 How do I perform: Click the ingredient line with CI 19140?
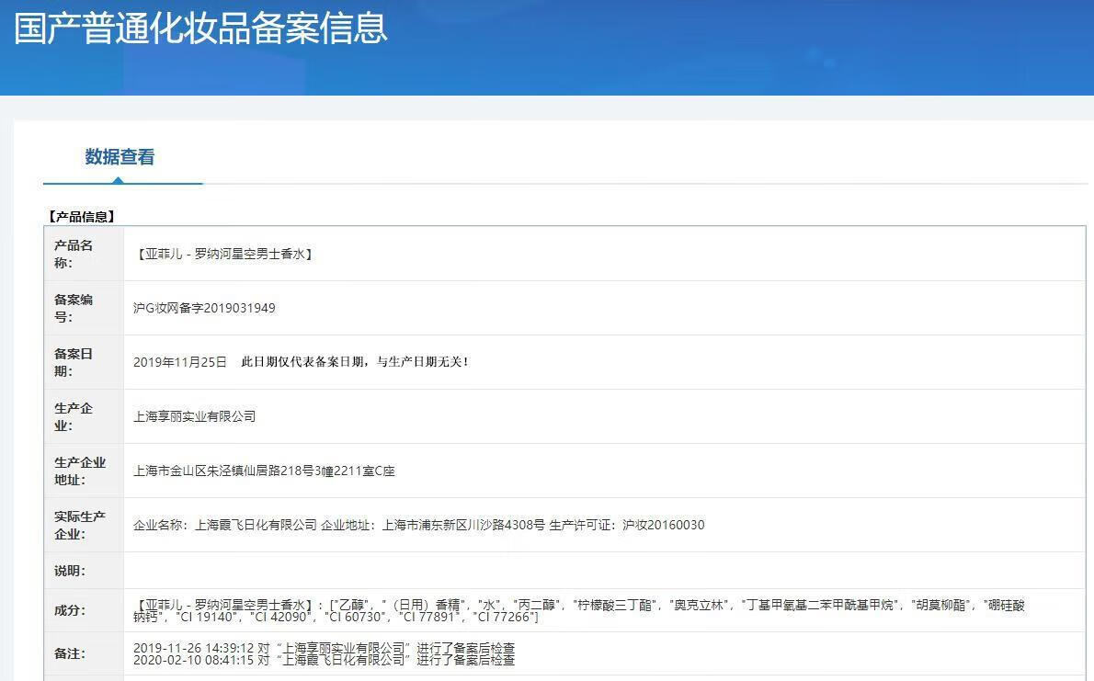tap(336, 618)
